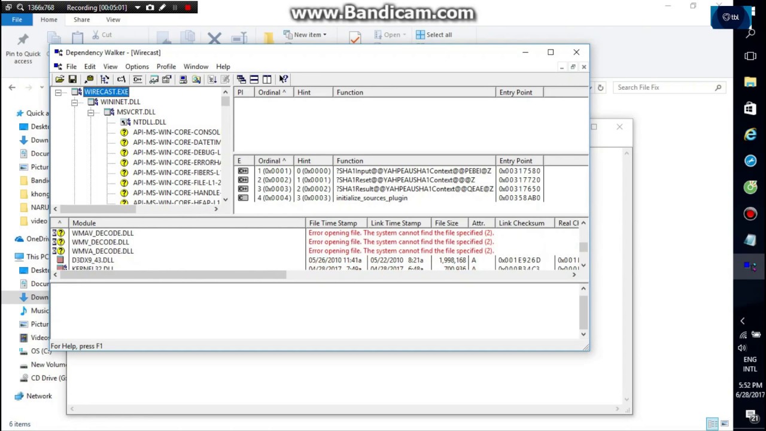Click the Save floppy disk toolbar icon

(72, 79)
